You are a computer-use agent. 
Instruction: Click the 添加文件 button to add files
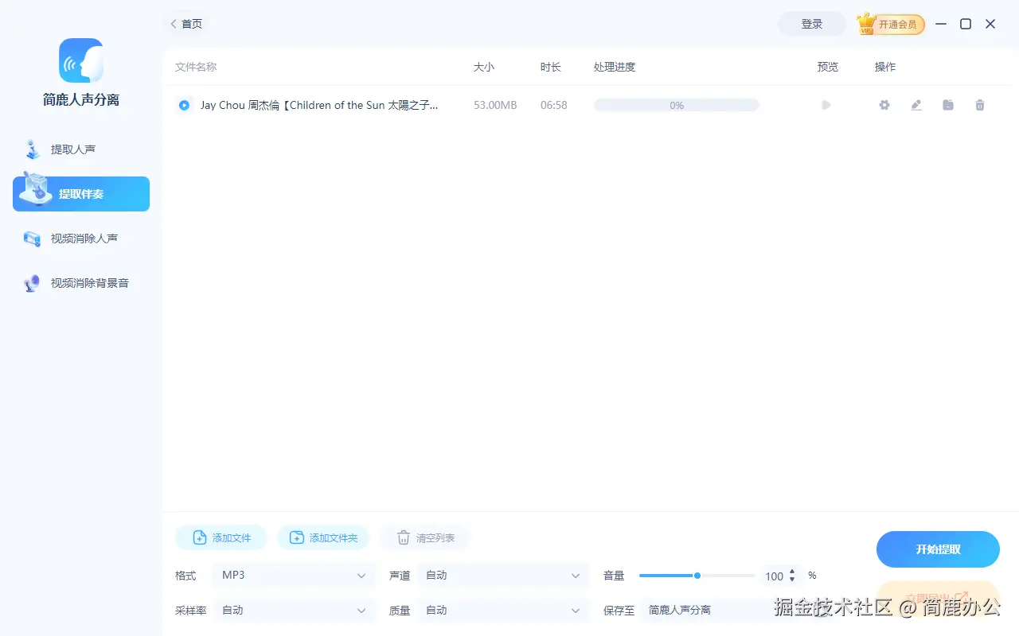(x=221, y=537)
